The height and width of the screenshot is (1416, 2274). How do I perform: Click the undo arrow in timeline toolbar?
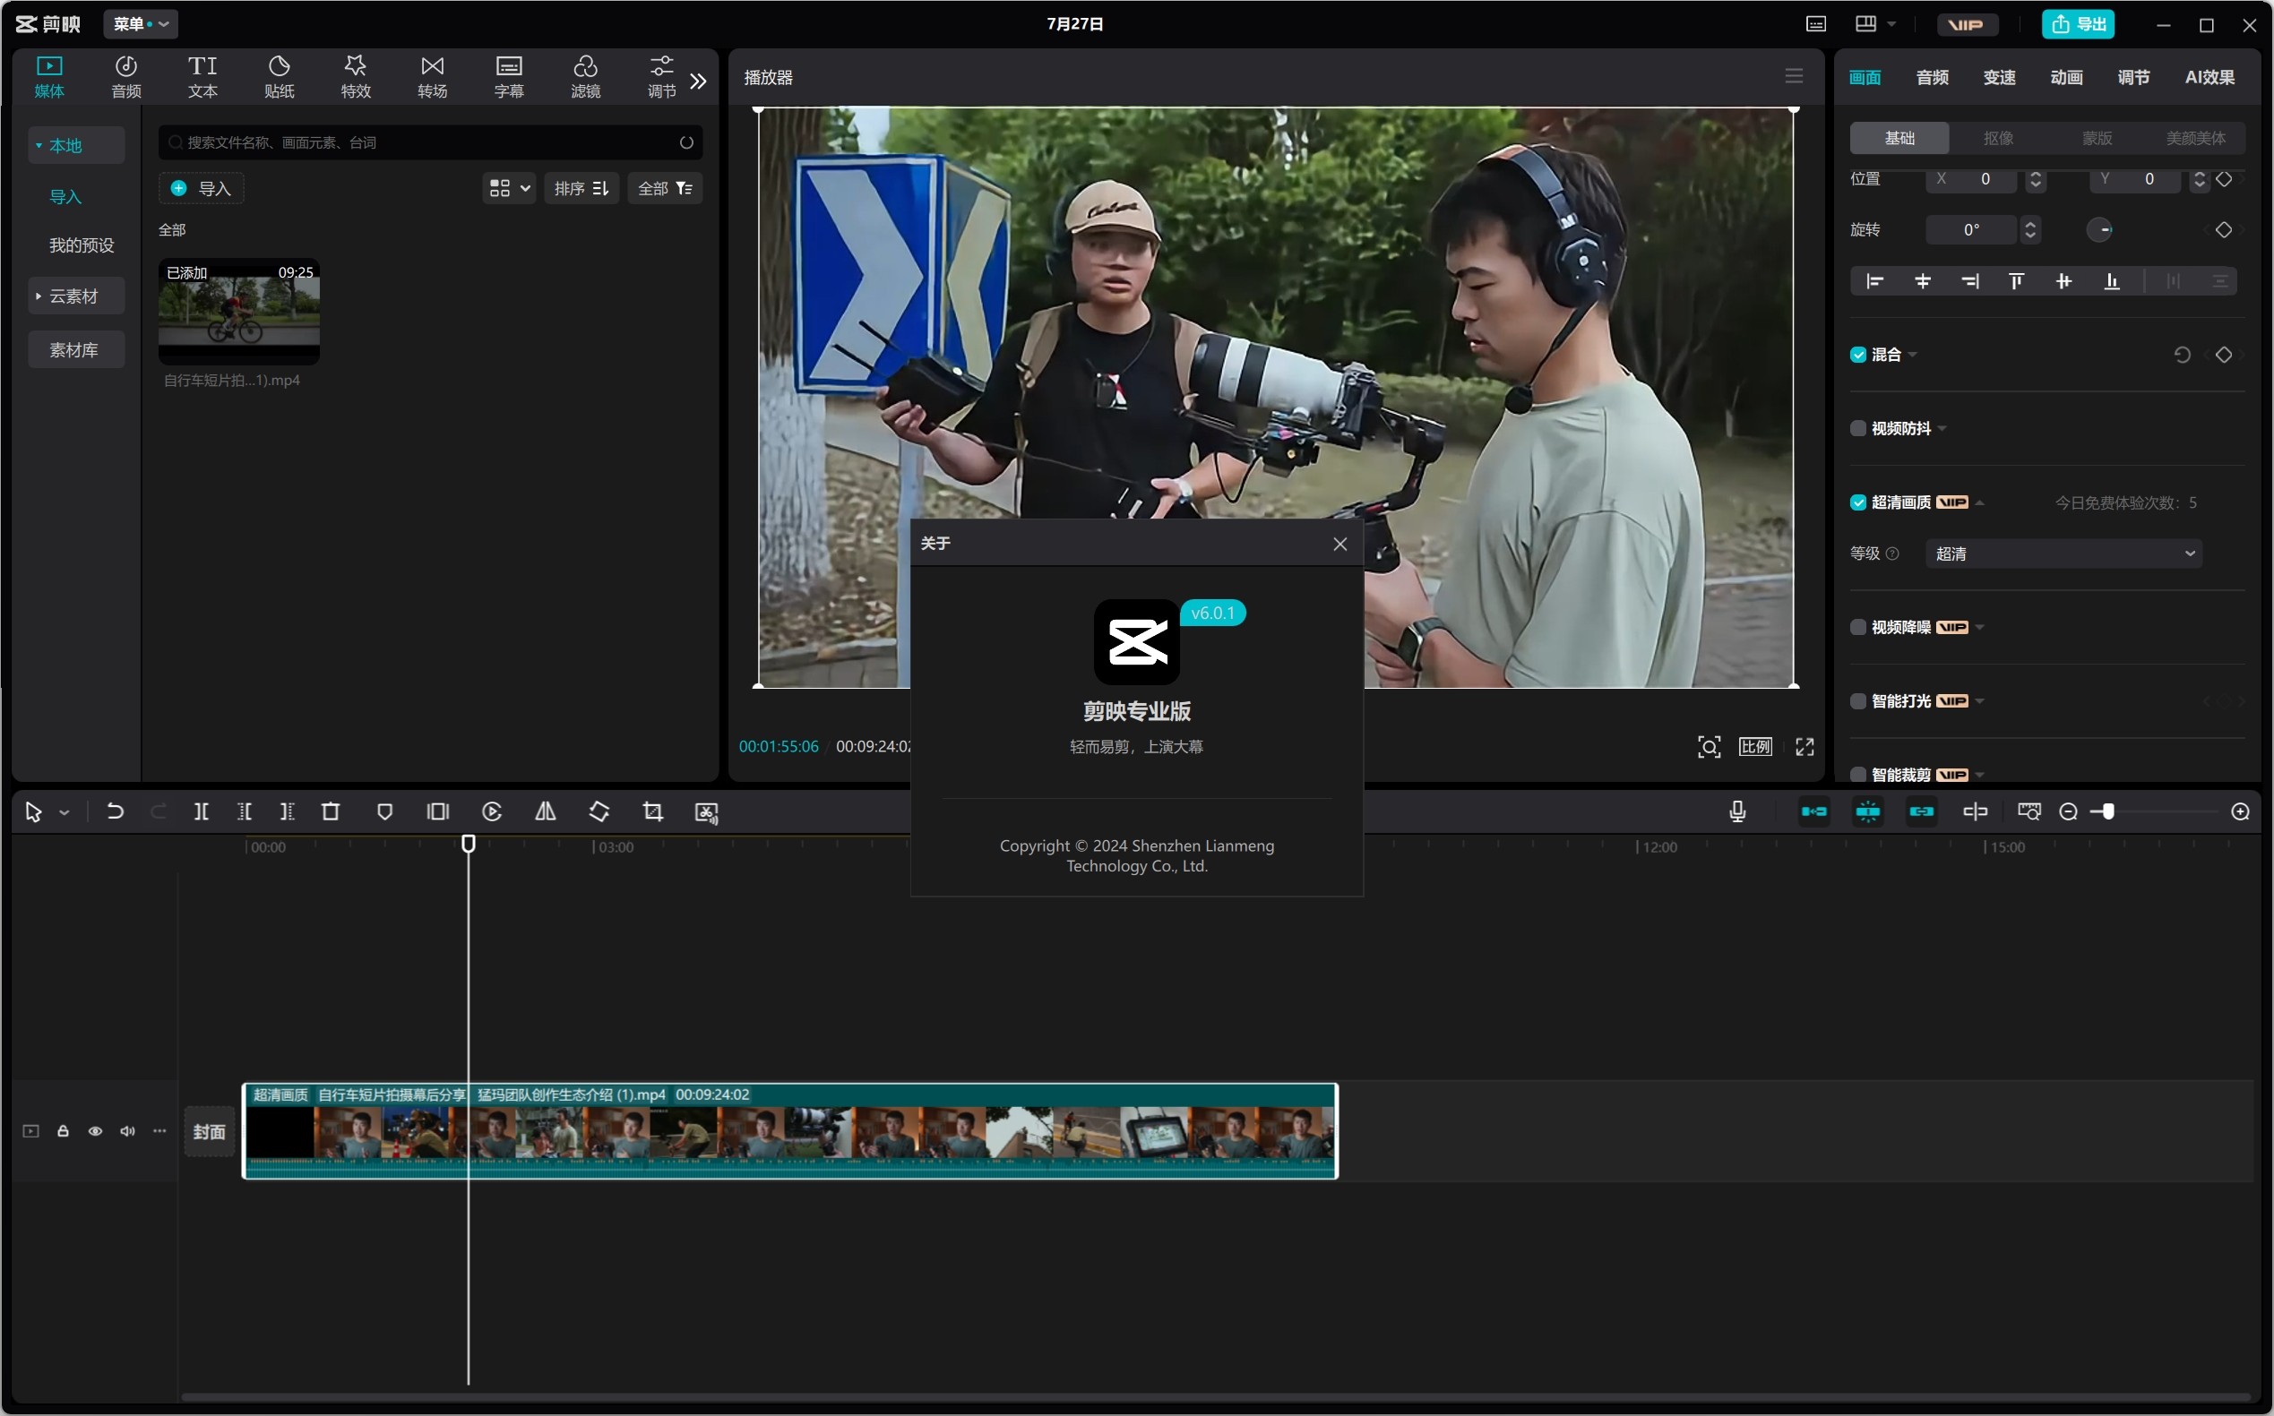(116, 812)
